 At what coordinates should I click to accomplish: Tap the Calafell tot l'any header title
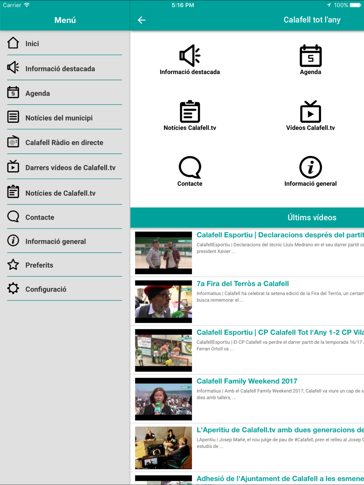[x=312, y=20]
